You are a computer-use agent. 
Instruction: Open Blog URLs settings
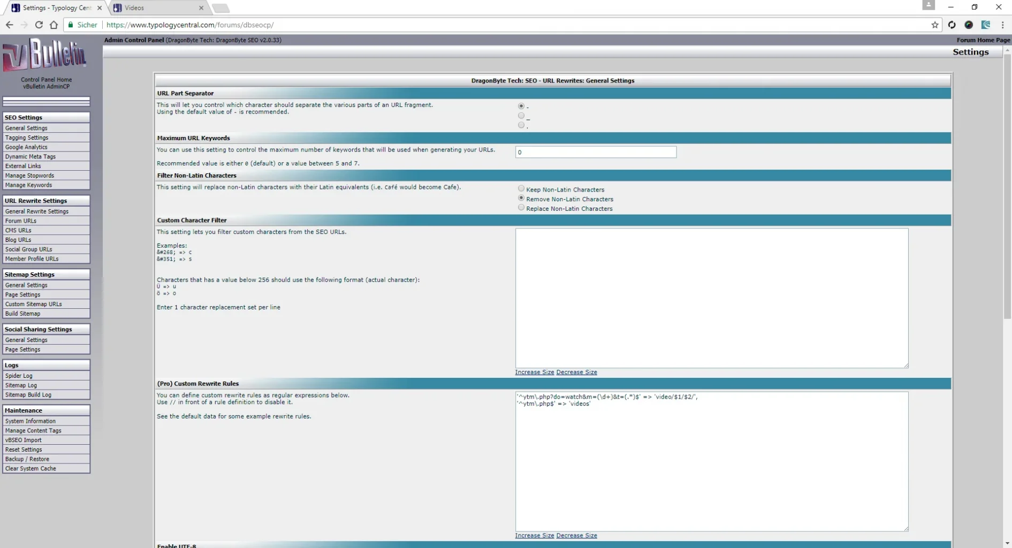click(46, 240)
